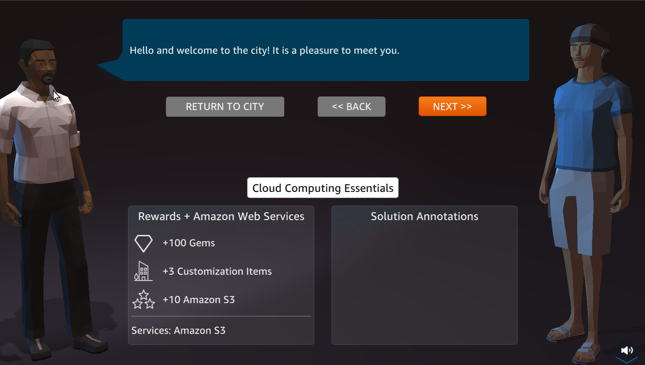
Task: Click 'Services: Amazon S3' text
Action: [x=178, y=330]
